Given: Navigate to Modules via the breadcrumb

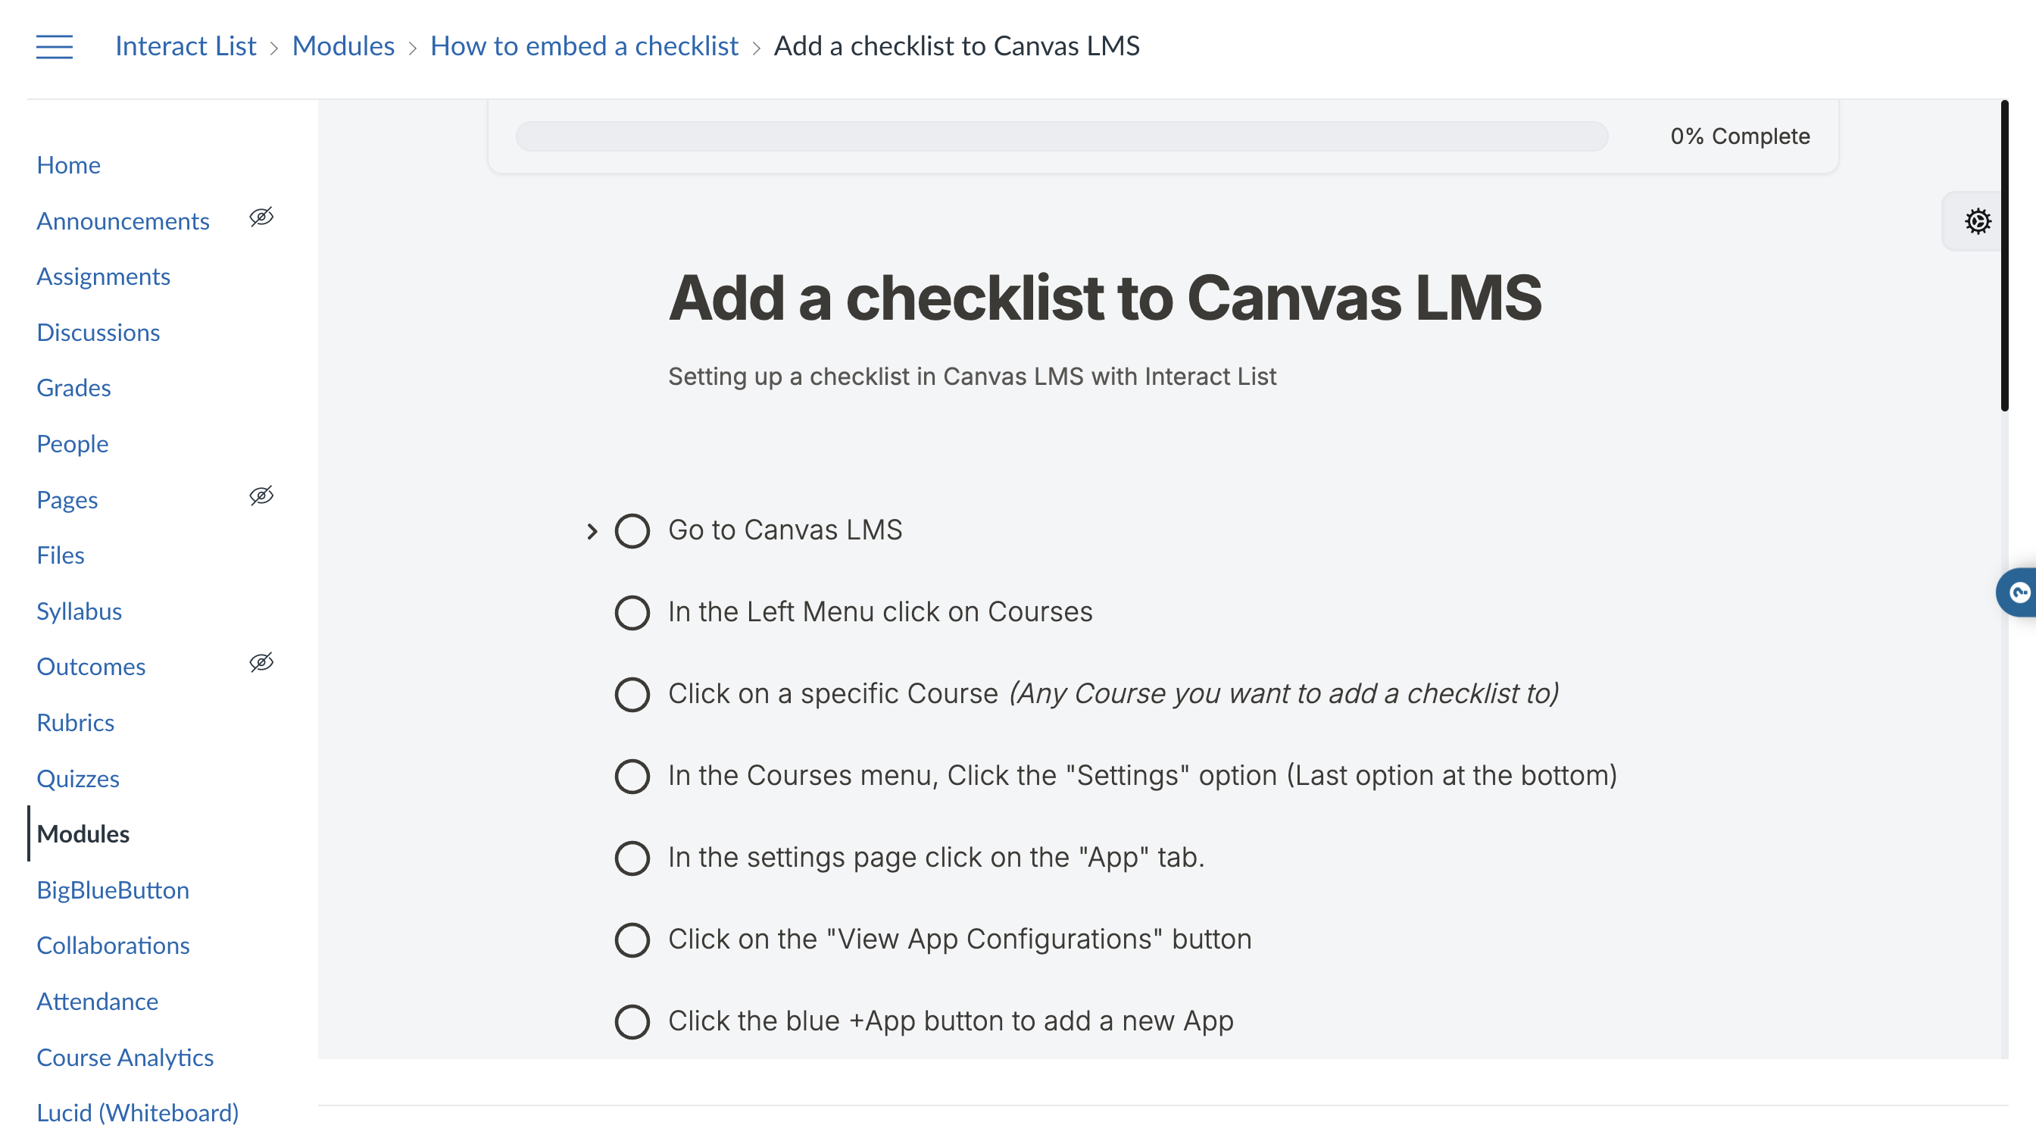Looking at the screenshot, I should pyautogui.click(x=343, y=46).
